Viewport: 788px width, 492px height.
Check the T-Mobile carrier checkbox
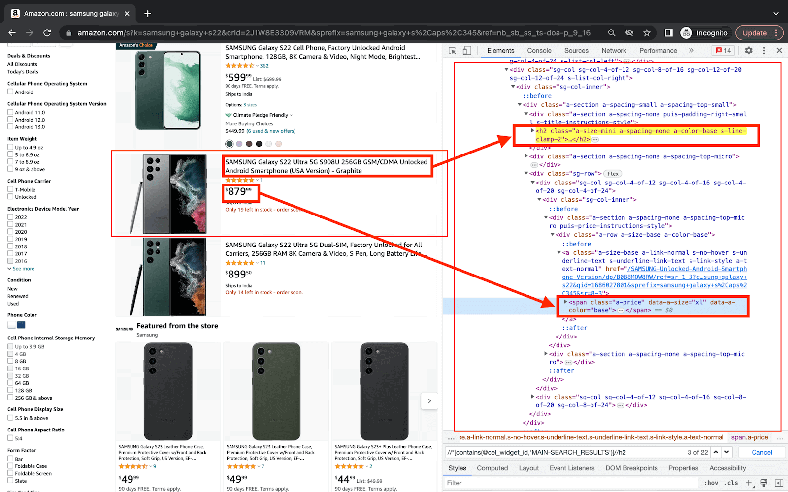click(x=10, y=189)
